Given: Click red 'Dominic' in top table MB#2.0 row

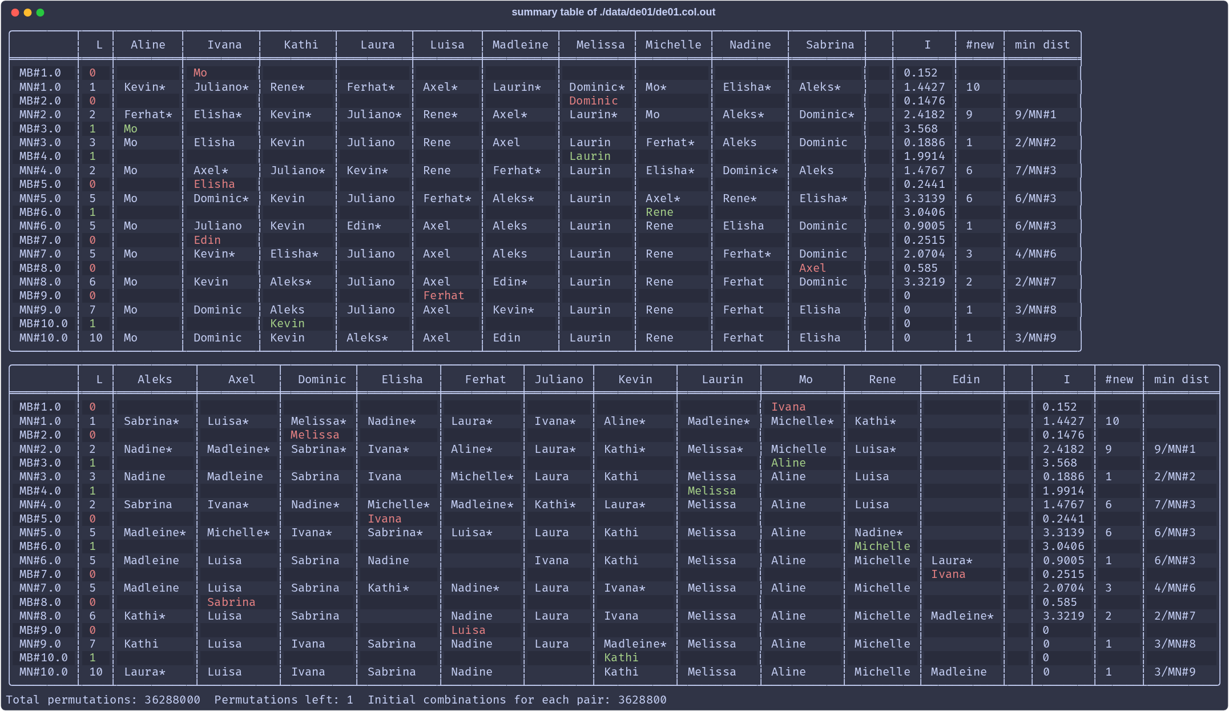Looking at the screenshot, I should tap(593, 101).
